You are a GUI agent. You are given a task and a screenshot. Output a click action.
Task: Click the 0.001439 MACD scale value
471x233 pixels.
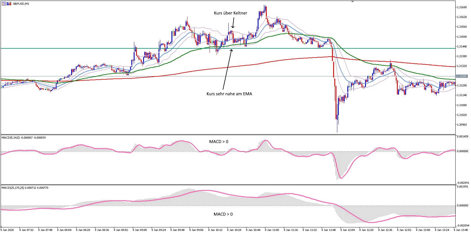[x=462, y=137]
